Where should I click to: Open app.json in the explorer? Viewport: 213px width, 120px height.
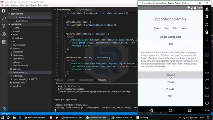17,69
